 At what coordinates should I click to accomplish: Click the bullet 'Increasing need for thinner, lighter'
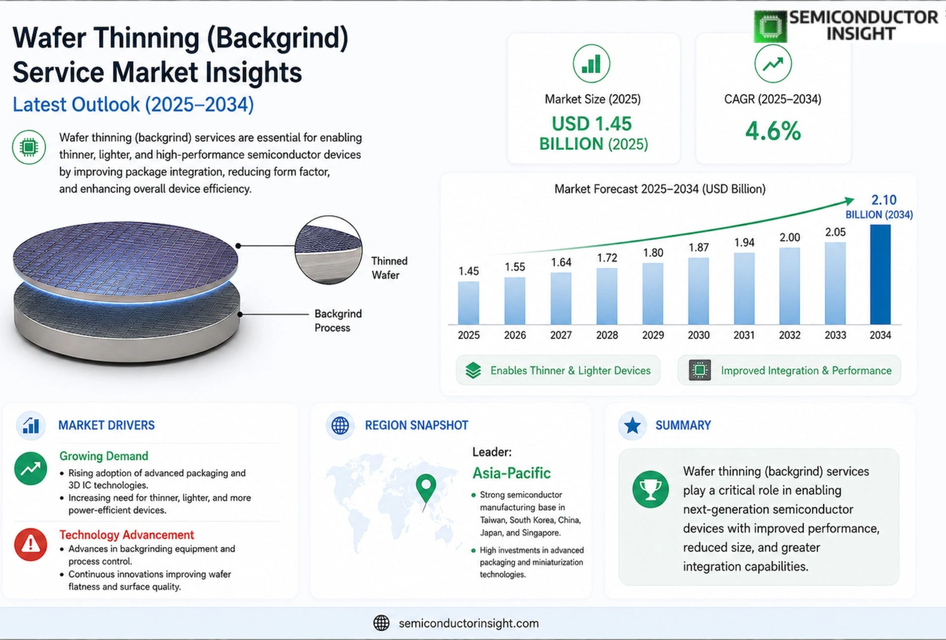coord(160,504)
